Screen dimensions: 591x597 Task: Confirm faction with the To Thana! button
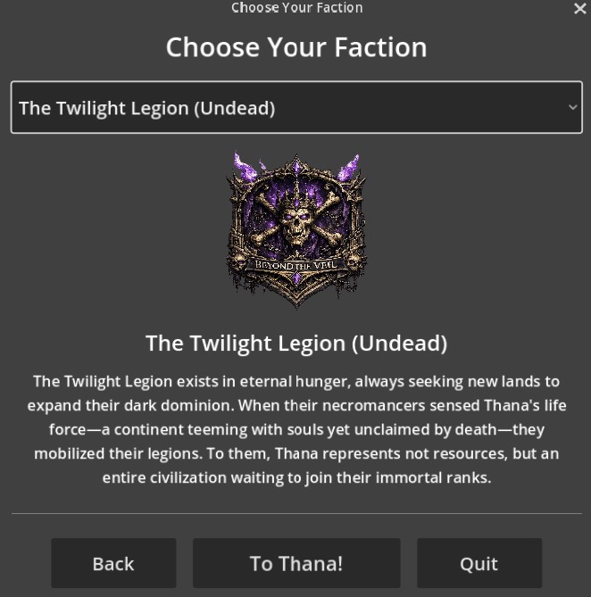coord(295,563)
